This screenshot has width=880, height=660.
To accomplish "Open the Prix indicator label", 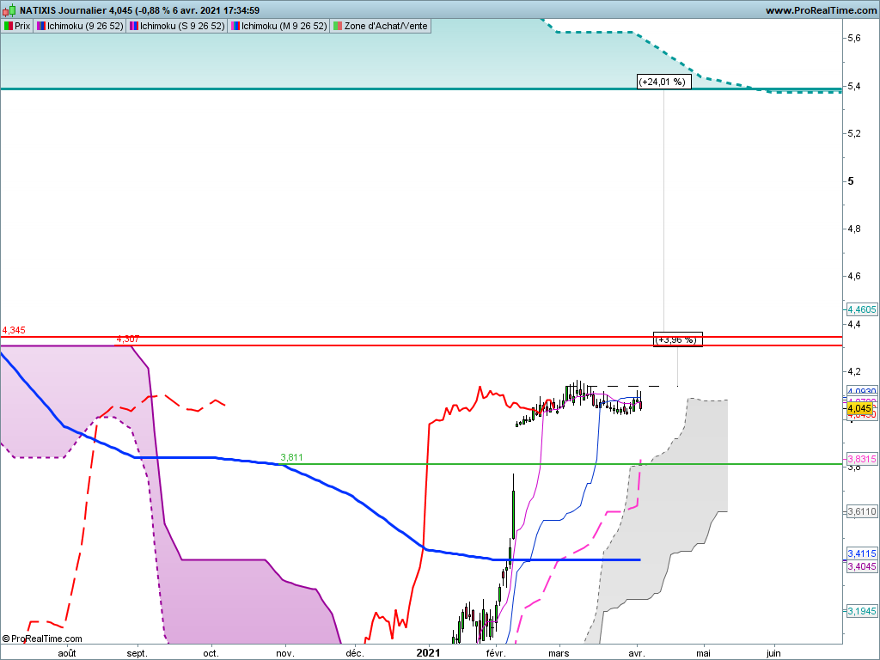I will pyautogui.click(x=22, y=26).
